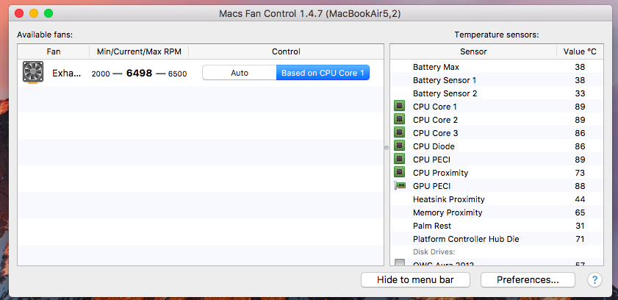Click Min/Current/Max RPM column header
The width and height of the screenshot is (618, 300).
tap(139, 51)
